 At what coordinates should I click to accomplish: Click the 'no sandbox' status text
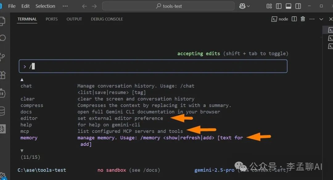(112, 170)
